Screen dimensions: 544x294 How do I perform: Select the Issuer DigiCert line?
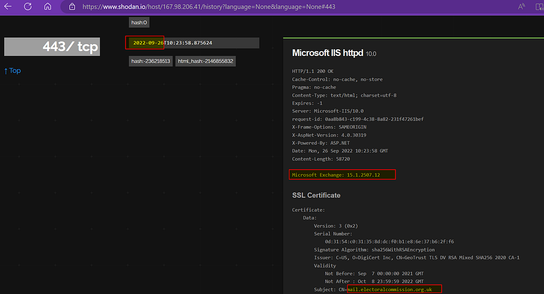pos(417,258)
